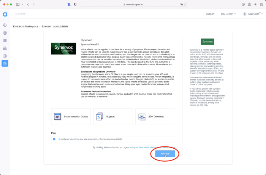
Task: Select the 5 cents per use plan radio
Action: pyautogui.click(x=54, y=139)
